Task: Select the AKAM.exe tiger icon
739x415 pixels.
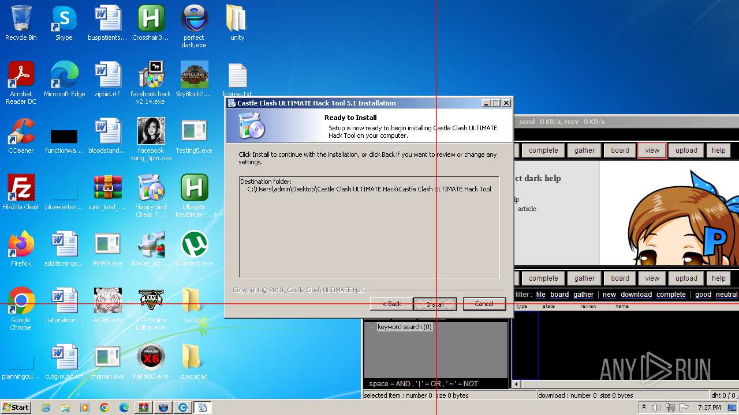Action: coord(107,305)
